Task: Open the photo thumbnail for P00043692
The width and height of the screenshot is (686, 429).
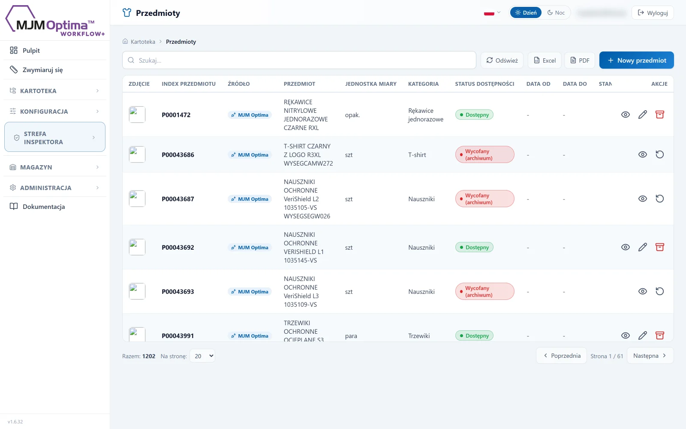Action: (x=137, y=247)
